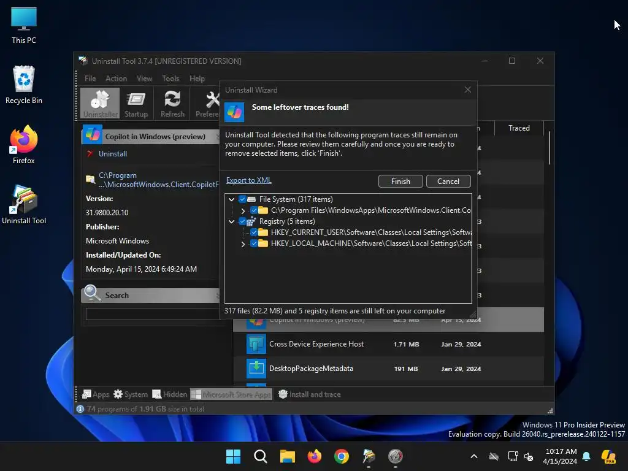Uncheck the Registry (5 items) checkbox
The image size is (628, 471).
point(242,221)
